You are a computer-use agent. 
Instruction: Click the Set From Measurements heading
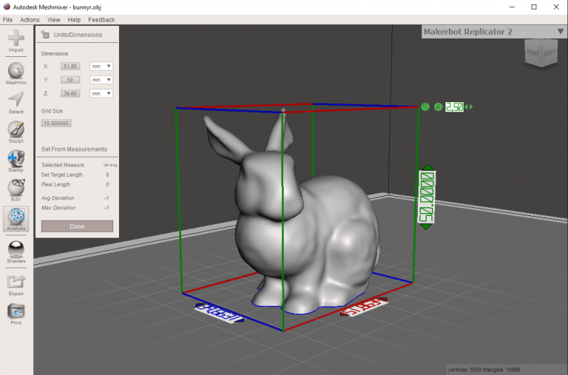tap(74, 149)
